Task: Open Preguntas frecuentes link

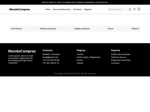Action: coord(121,60)
